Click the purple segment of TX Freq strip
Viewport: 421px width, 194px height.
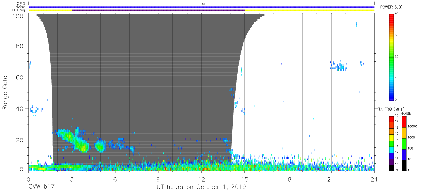pos(158,10)
